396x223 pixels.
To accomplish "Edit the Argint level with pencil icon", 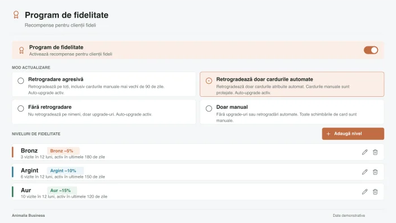I will click(x=365, y=172).
